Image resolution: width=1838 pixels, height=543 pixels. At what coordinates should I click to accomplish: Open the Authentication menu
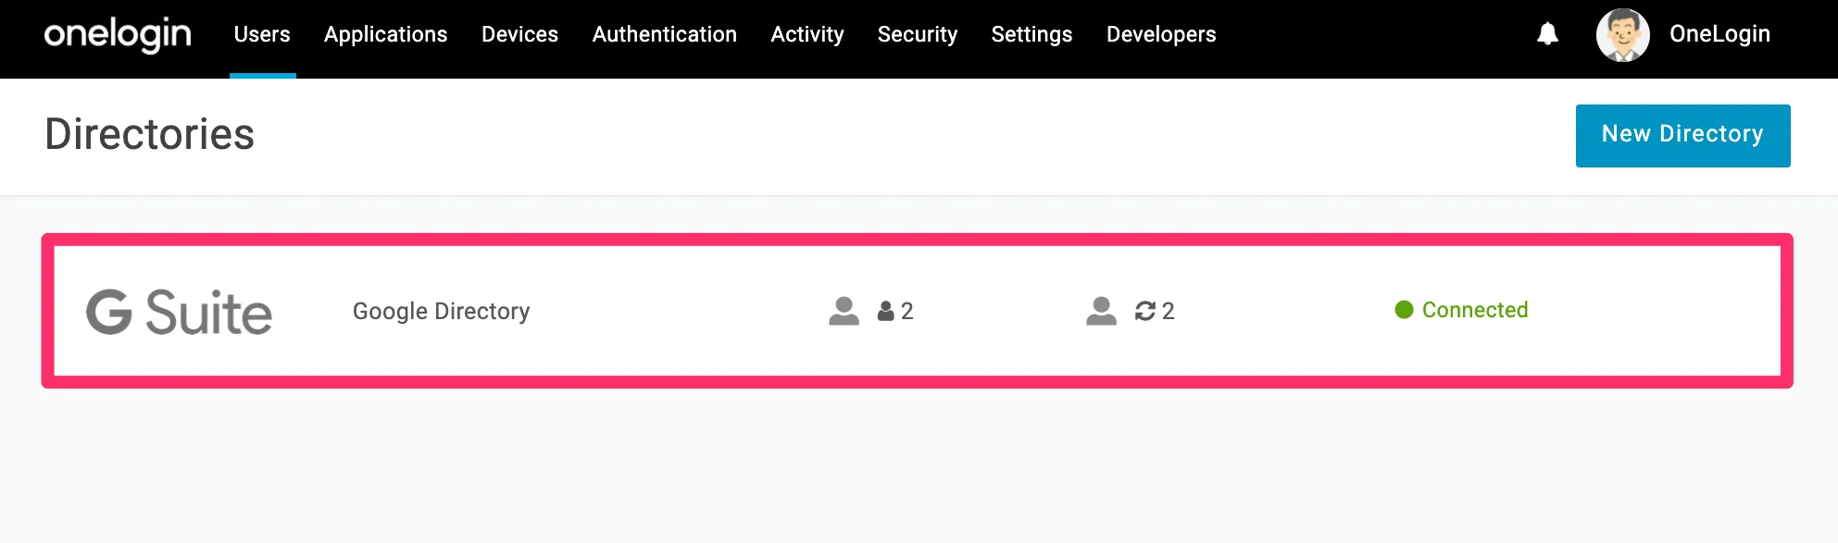664,35
